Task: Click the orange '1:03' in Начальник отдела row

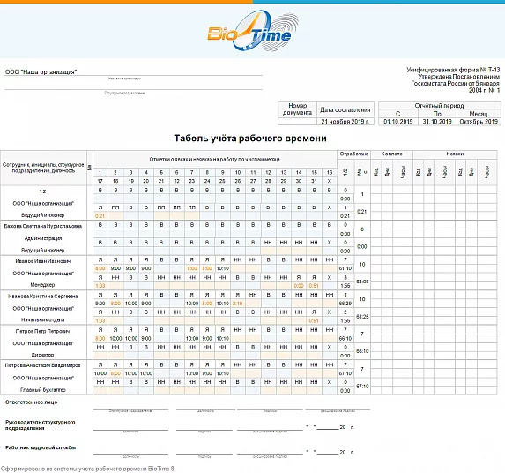Action: pyautogui.click(x=100, y=321)
